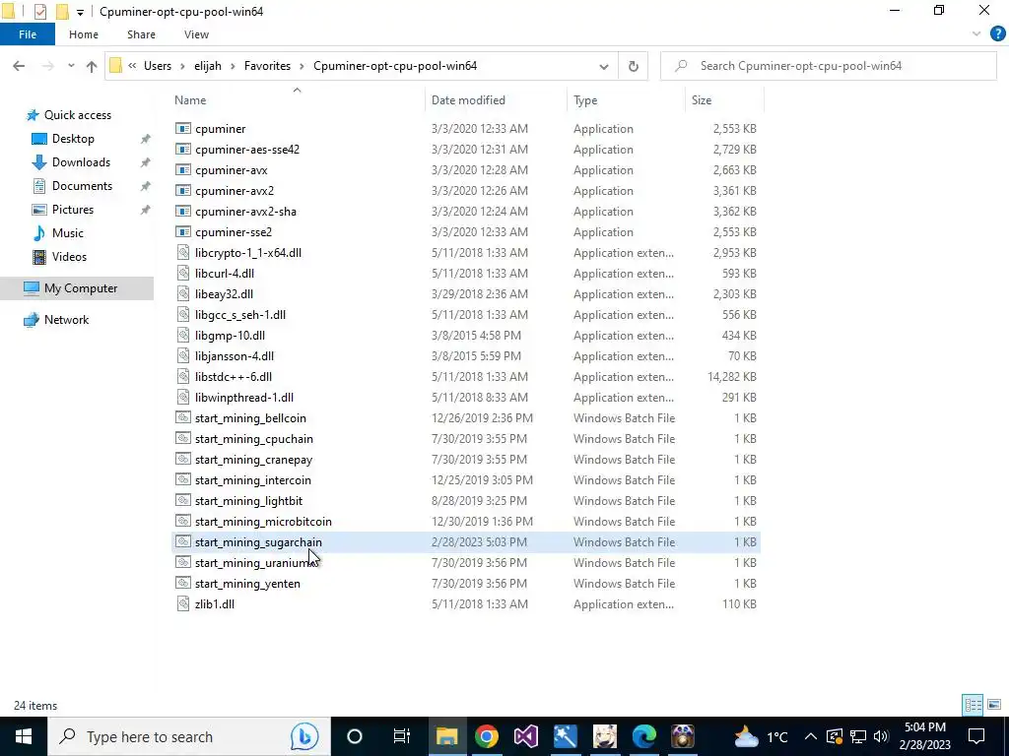Select My Computer in navigation pane
The height and width of the screenshot is (756, 1009).
pos(81,288)
